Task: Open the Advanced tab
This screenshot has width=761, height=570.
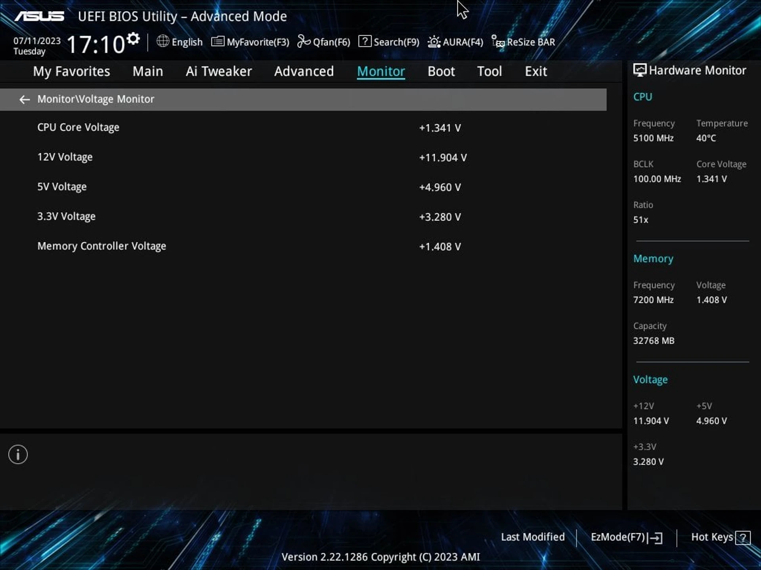Action: [x=304, y=71]
